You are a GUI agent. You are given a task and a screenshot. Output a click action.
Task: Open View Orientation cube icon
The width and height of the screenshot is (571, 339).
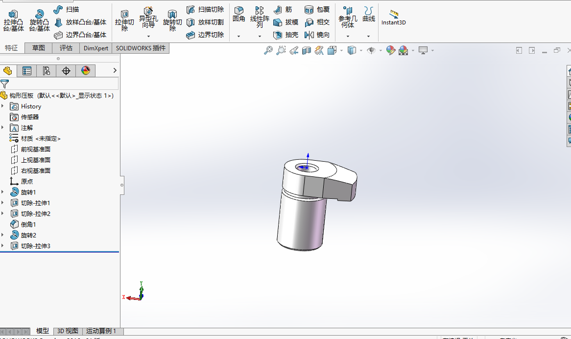coord(332,50)
